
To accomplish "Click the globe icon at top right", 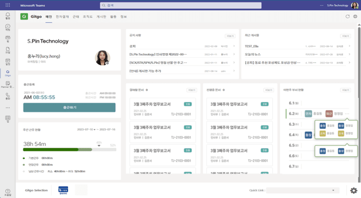I will point(355,16).
